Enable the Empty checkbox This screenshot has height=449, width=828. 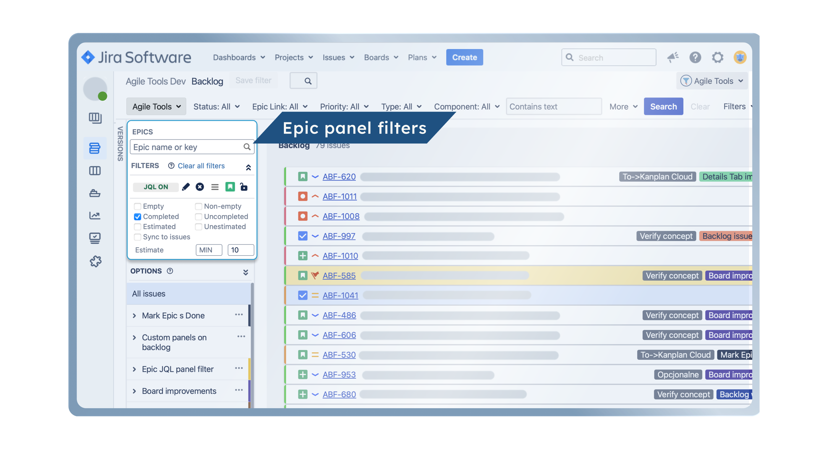click(138, 206)
